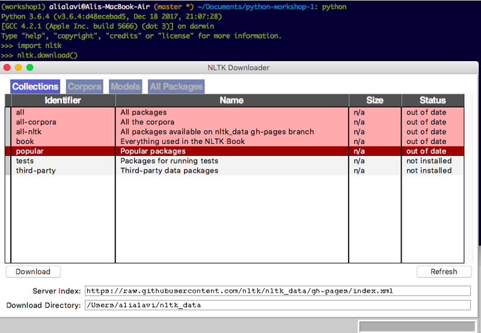481x333 pixels.
Task: Click the NLTK Downloader title bar text
Action: (x=238, y=68)
